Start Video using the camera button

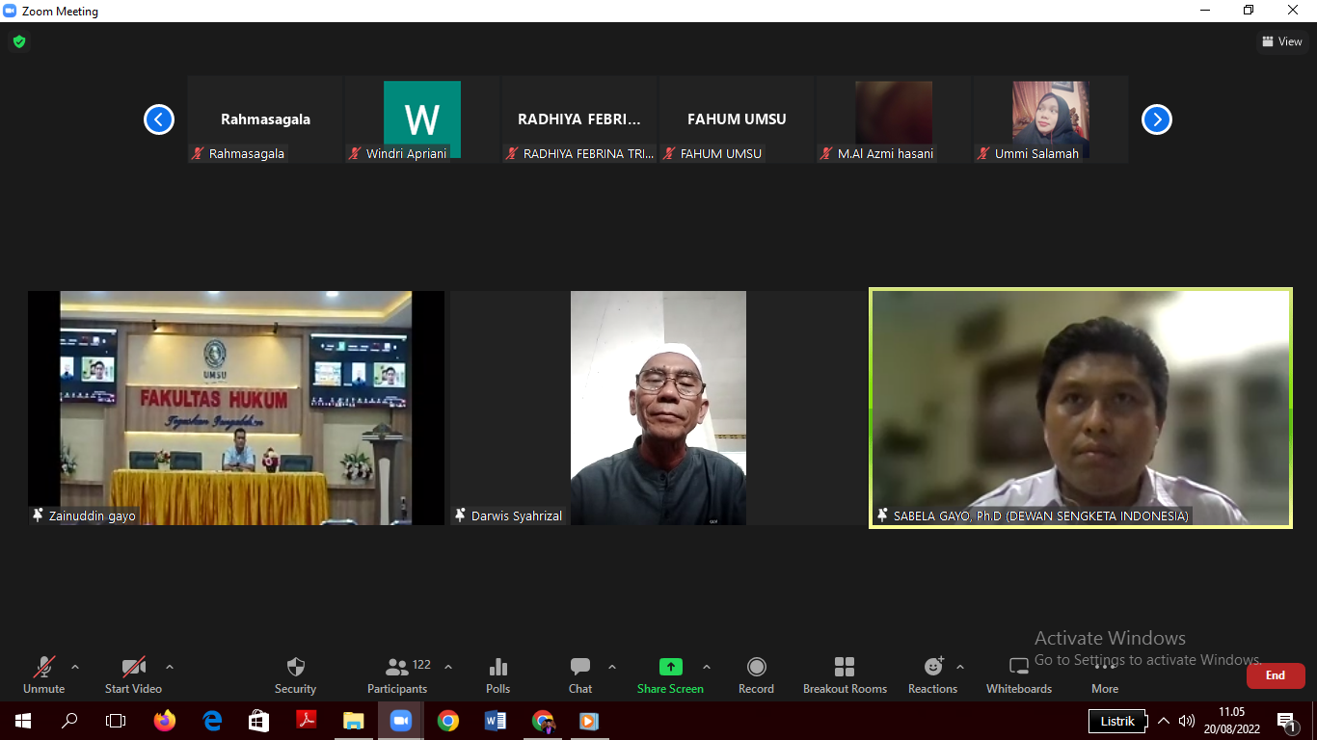pyautogui.click(x=133, y=674)
